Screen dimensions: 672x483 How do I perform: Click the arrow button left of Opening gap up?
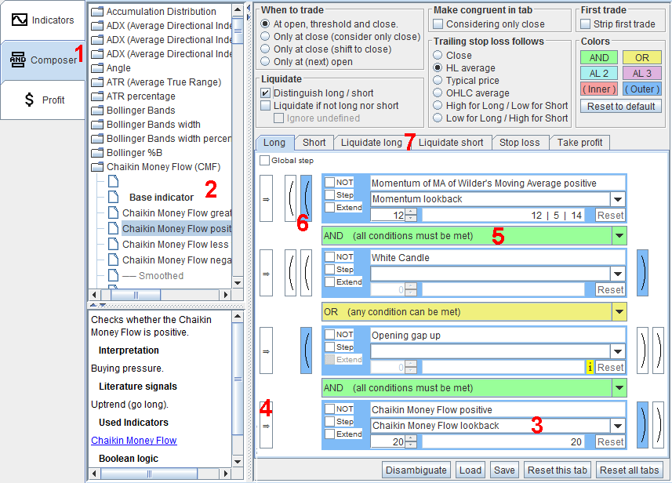coord(266,350)
